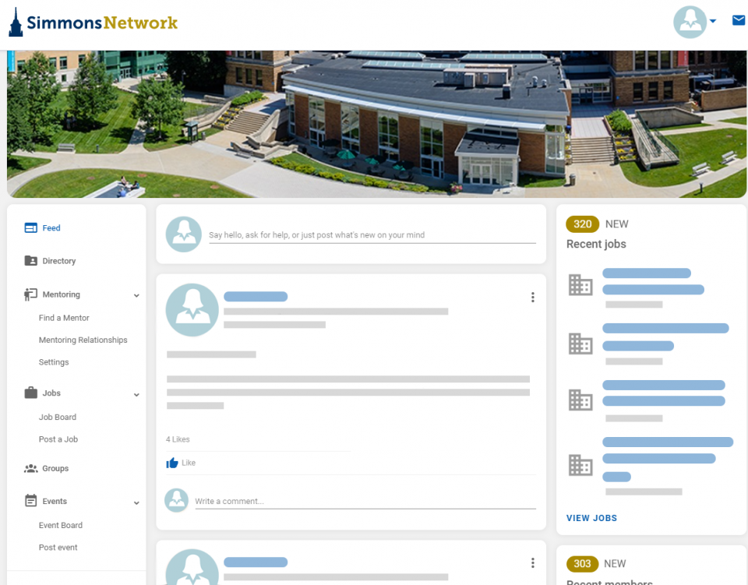Open first post's three-dot options menu
Viewport: 748px width, 585px height.
(532, 297)
